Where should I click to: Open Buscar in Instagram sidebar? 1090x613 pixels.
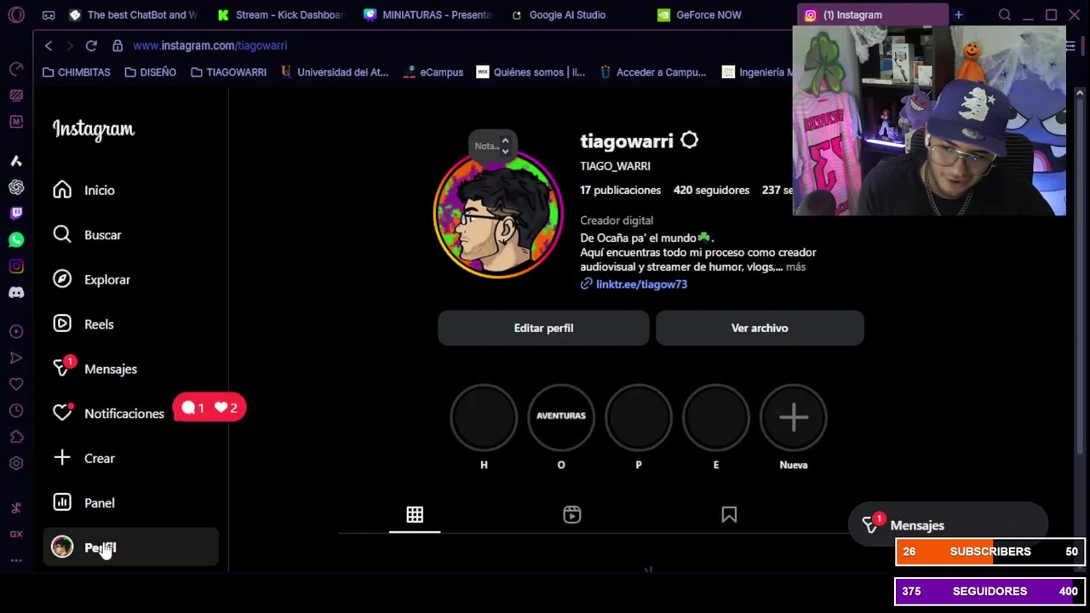pos(87,235)
